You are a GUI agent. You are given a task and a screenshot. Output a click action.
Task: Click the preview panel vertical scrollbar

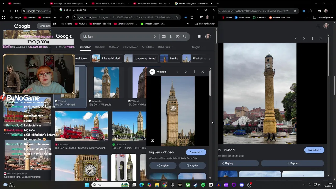[x=210, y=83]
